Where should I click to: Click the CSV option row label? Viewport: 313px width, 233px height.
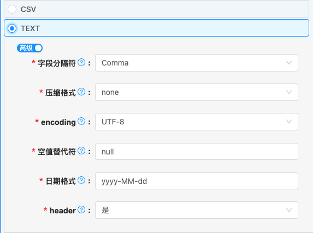(x=28, y=9)
